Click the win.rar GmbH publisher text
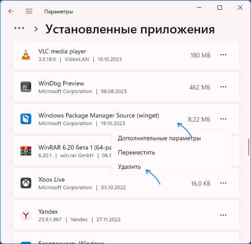The image size is (251, 244). click(x=77, y=155)
